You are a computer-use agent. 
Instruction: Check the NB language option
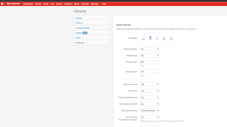click(x=164, y=37)
